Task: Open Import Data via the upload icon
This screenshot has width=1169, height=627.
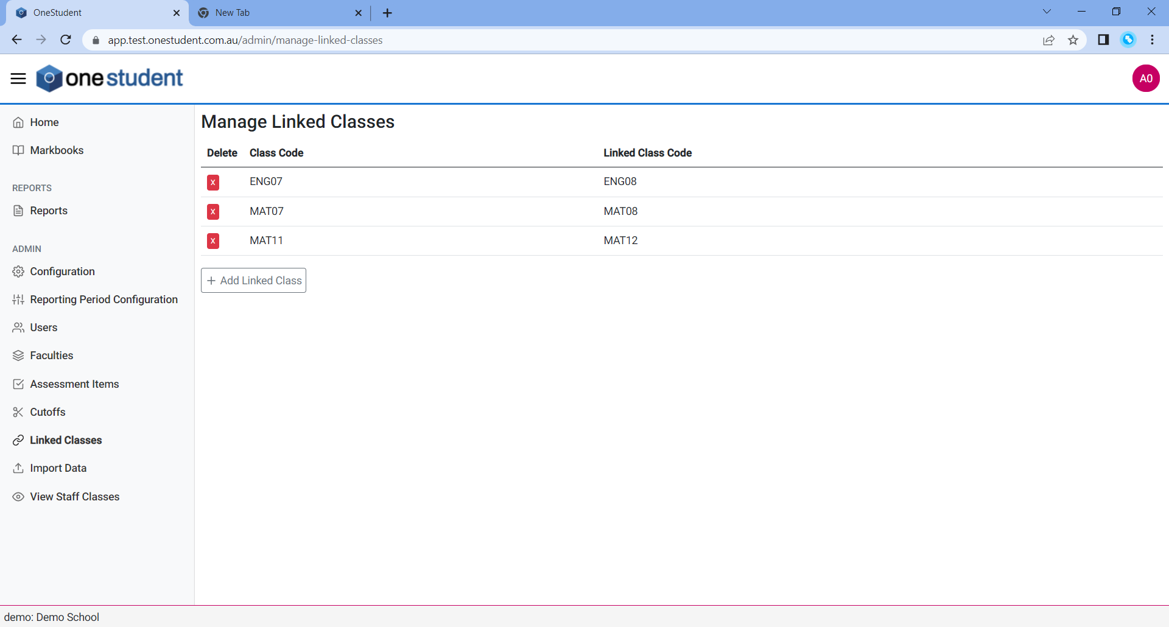Action: tap(18, 468)
